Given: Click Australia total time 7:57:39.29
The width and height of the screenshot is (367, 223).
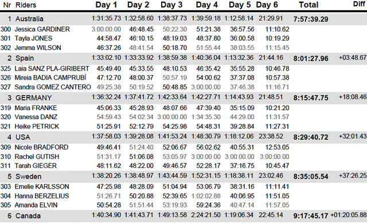Looking at the screenshot, I should pos(311,19).
